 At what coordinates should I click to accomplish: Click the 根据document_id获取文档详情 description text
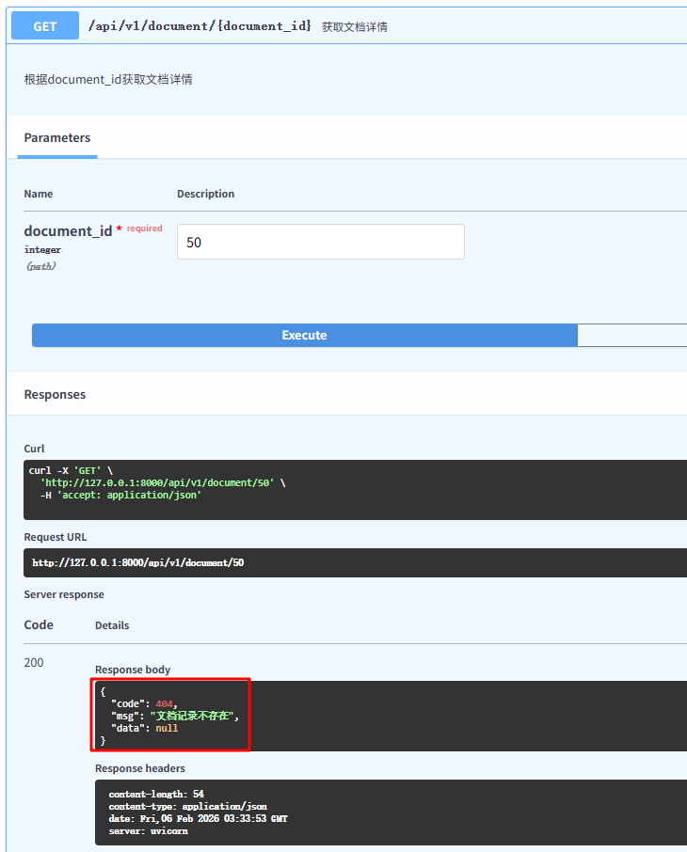point(108,80)
